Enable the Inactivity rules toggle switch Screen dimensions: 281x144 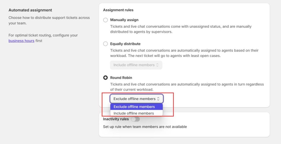[135, 119]
